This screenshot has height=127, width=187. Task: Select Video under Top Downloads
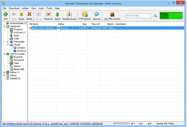(16, 63)
